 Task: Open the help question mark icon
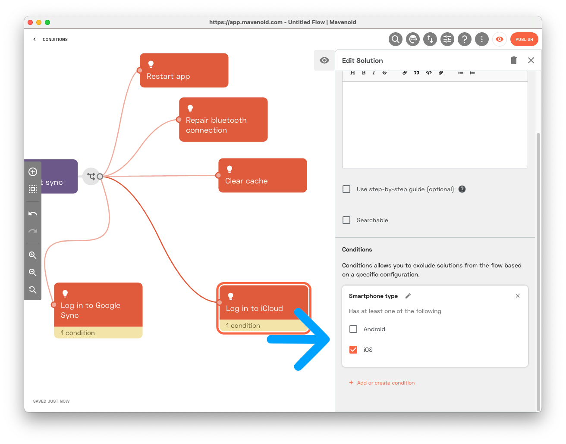(x=465, y=39)
